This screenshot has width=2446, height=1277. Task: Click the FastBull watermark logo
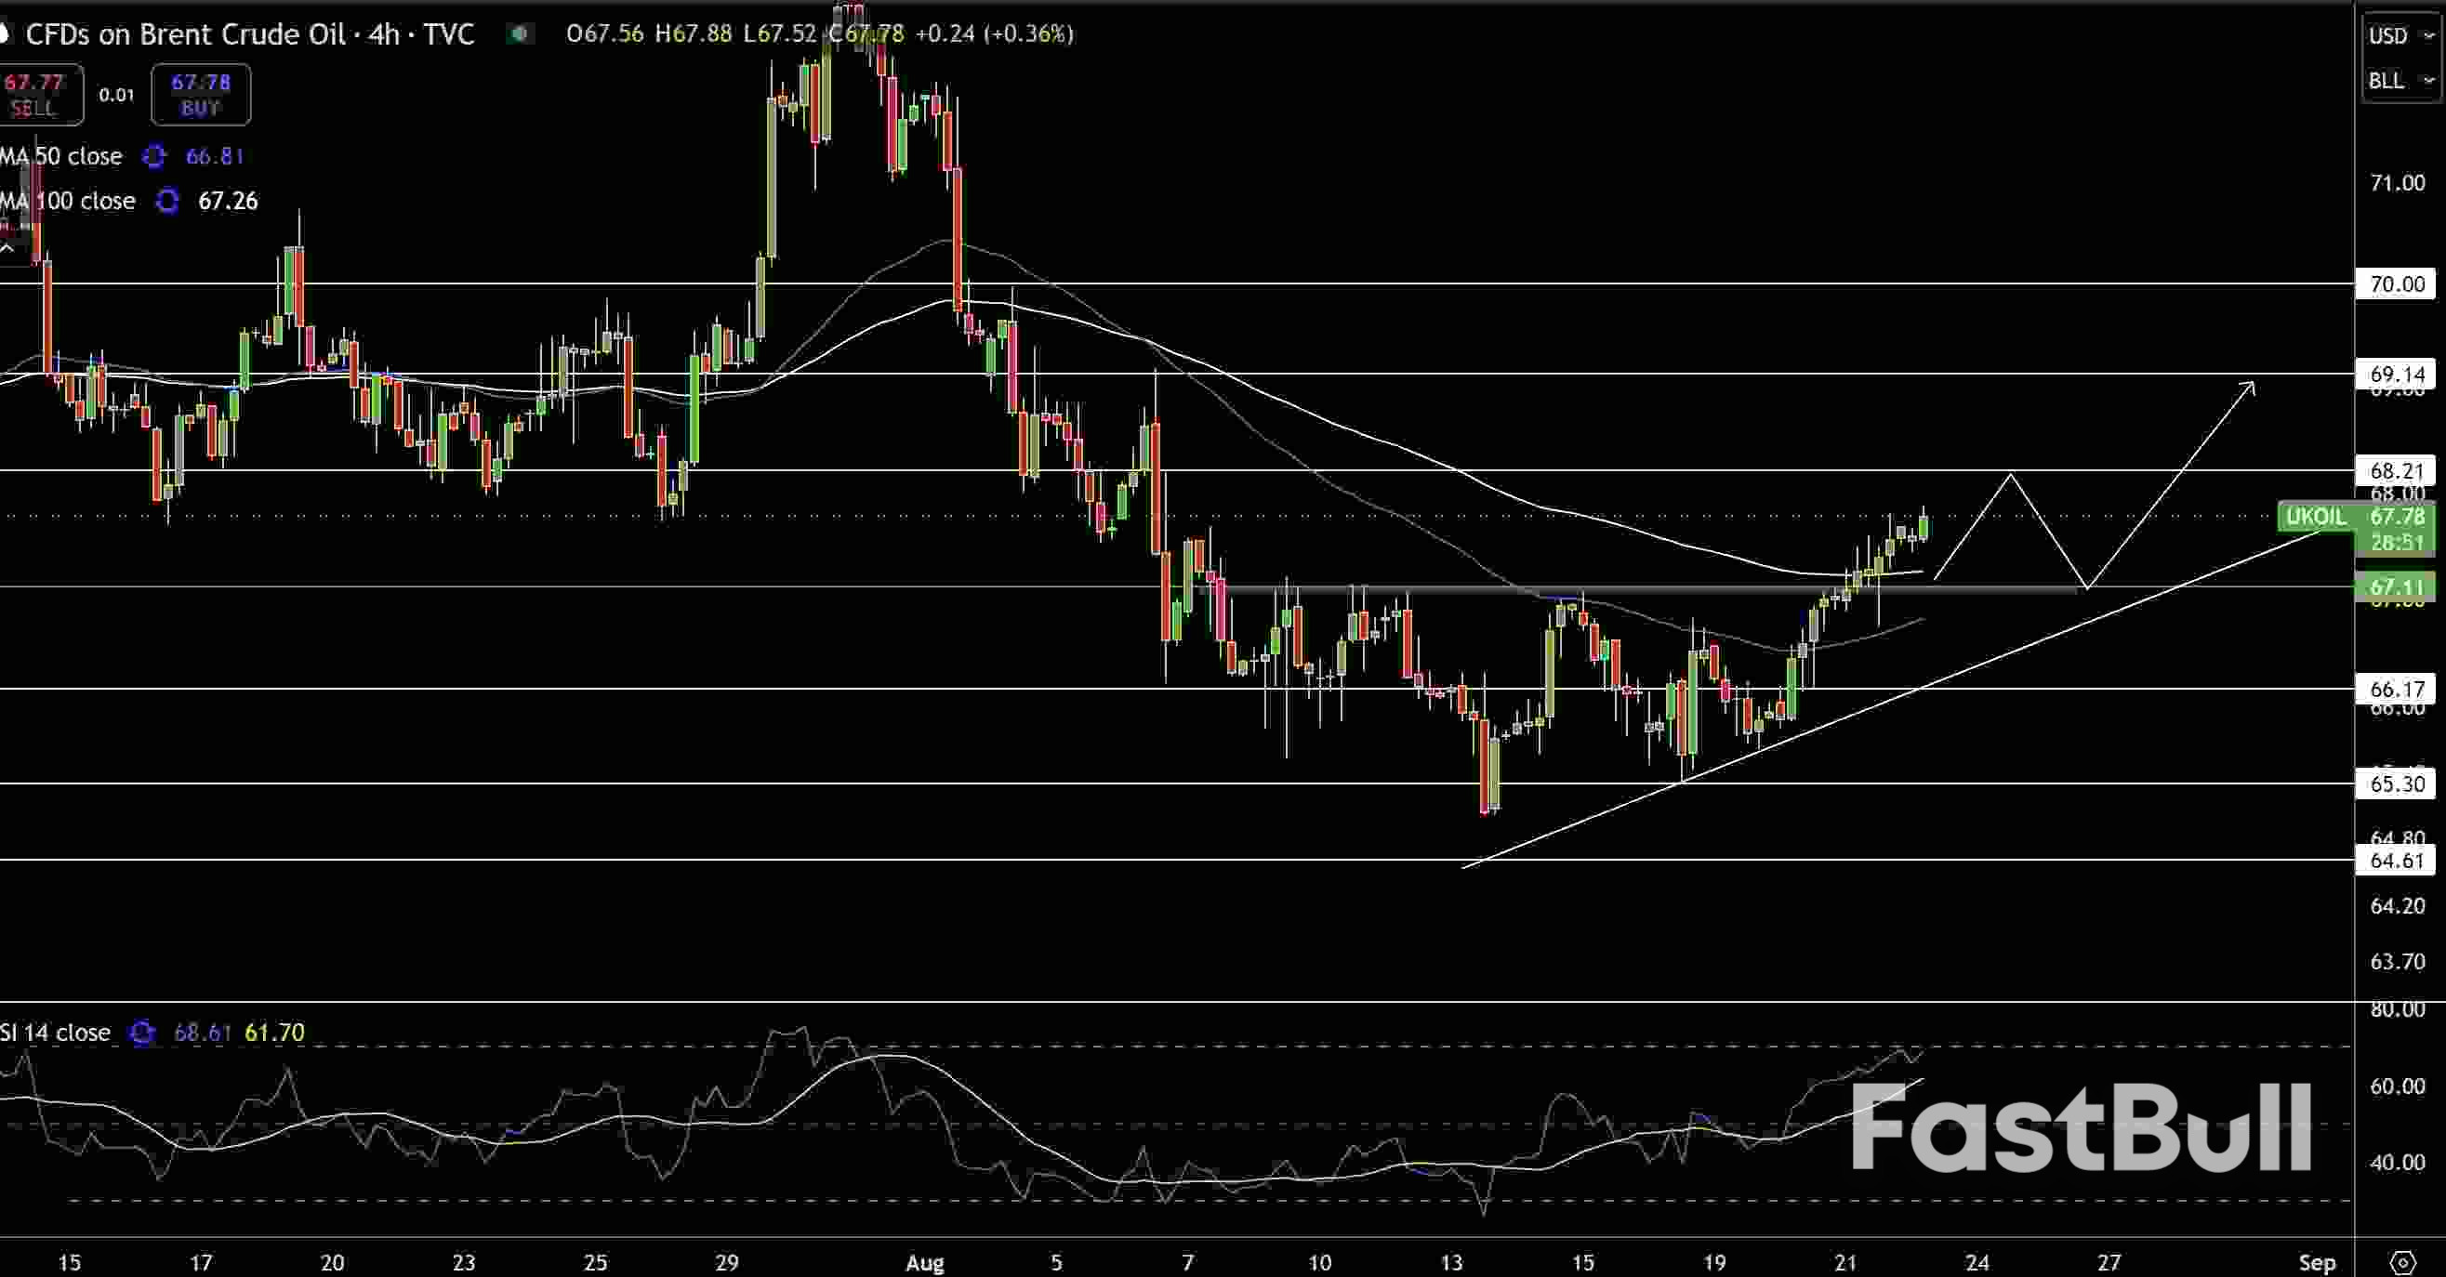[2080, 1130]
